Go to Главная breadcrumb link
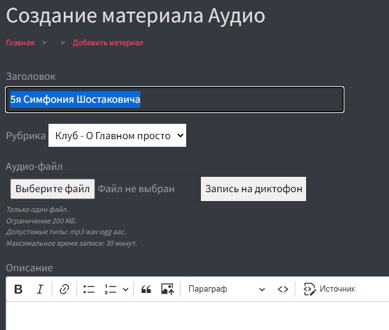The image size is (389, 330). click(20, 43)
